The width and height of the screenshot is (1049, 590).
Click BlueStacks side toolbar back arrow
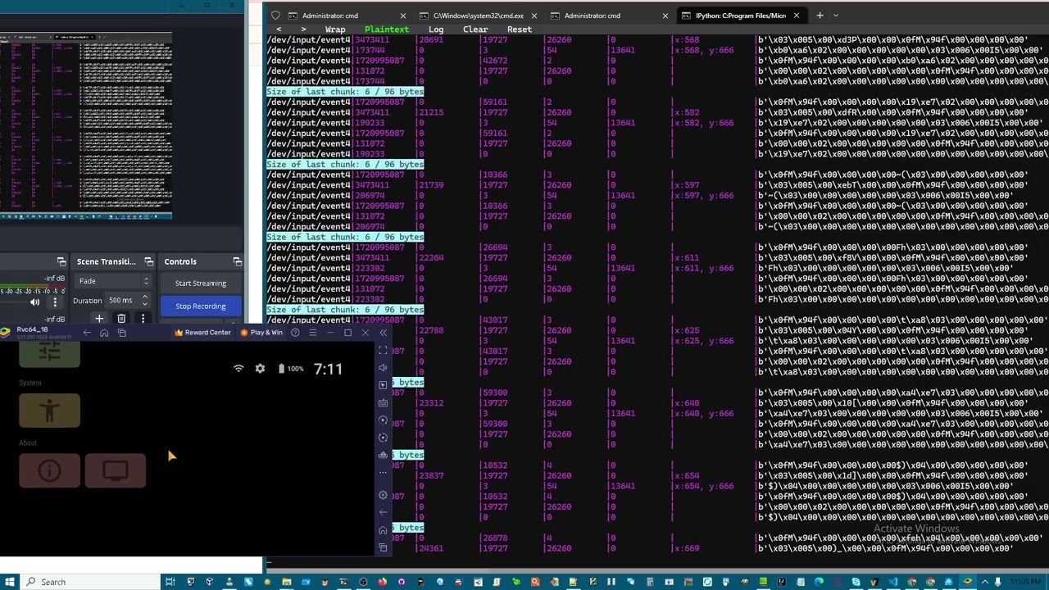(x=383, y=512)
